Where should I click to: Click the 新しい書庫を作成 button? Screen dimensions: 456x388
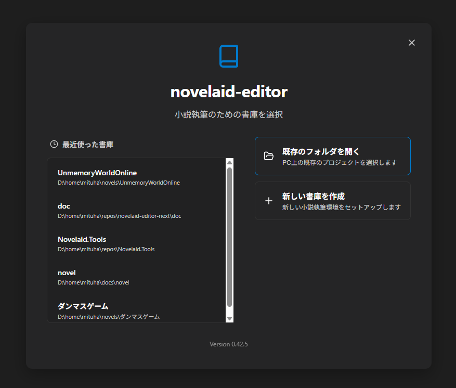click(x=332, y=201)
